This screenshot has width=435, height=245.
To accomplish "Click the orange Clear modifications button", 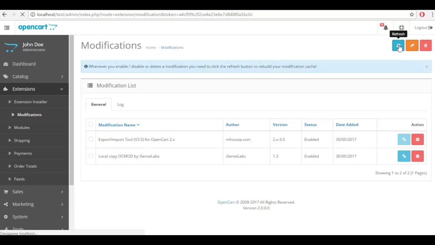I will pos(412,46).
